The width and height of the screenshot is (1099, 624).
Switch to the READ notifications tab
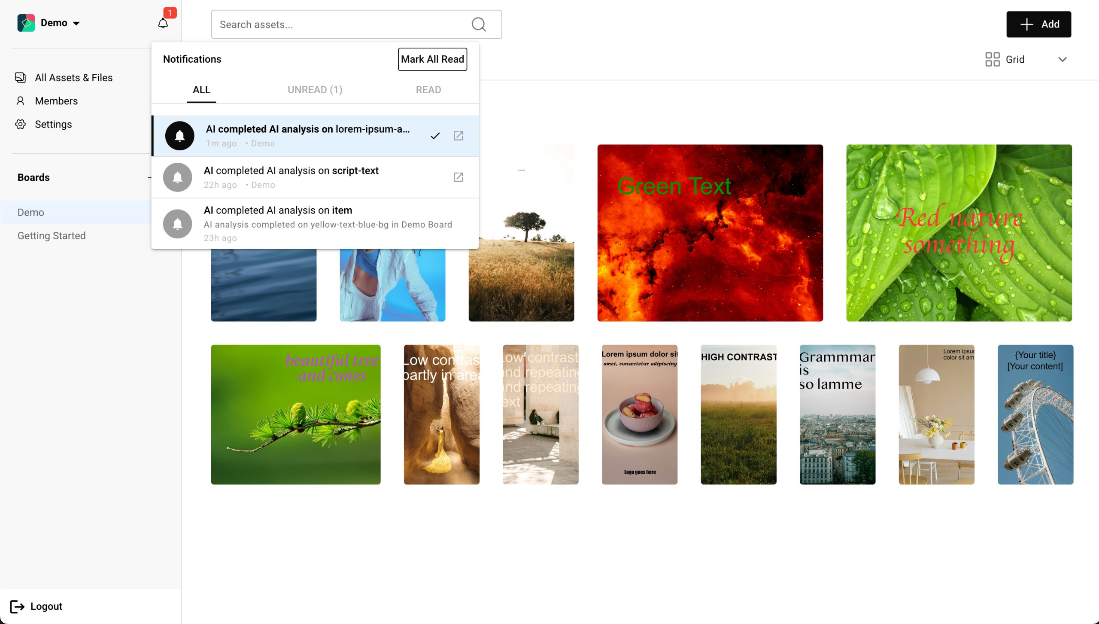(x=428, y=90)
